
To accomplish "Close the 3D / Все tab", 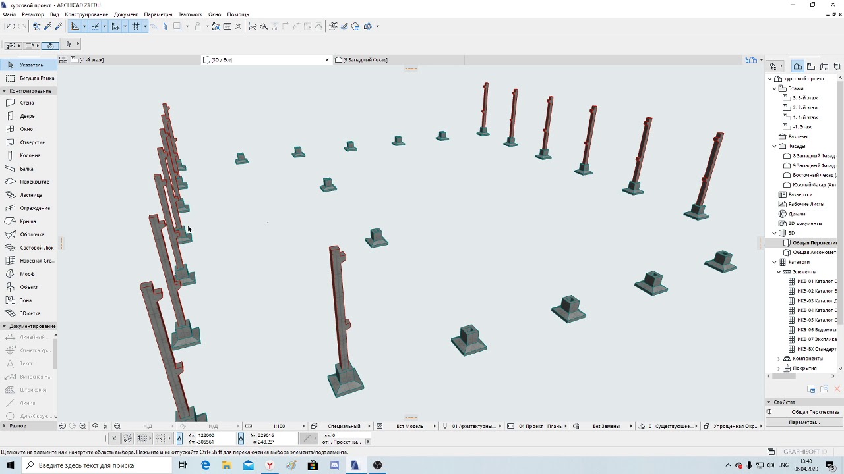I will (x=327, y=60).
